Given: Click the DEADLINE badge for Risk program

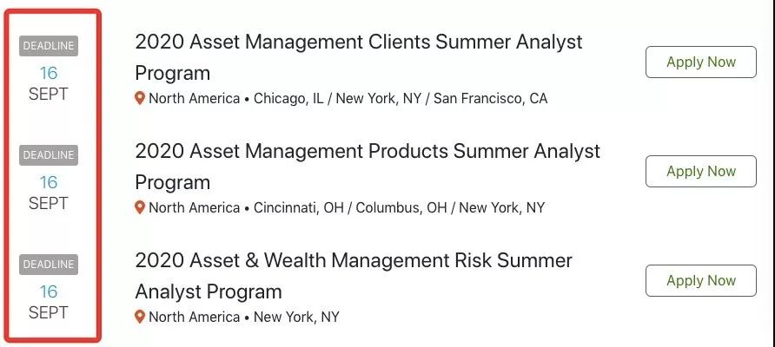Looking at the screenshot, I should [49, 264].
